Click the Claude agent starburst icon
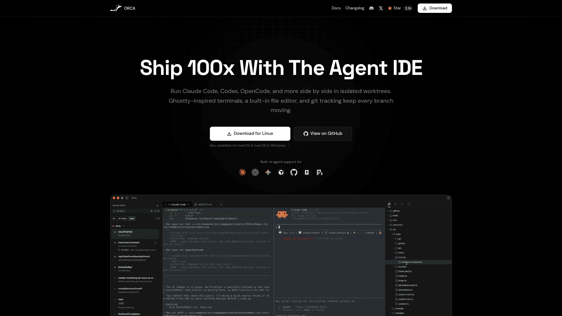Screen dimensions: 562x316 coord(242,172)
